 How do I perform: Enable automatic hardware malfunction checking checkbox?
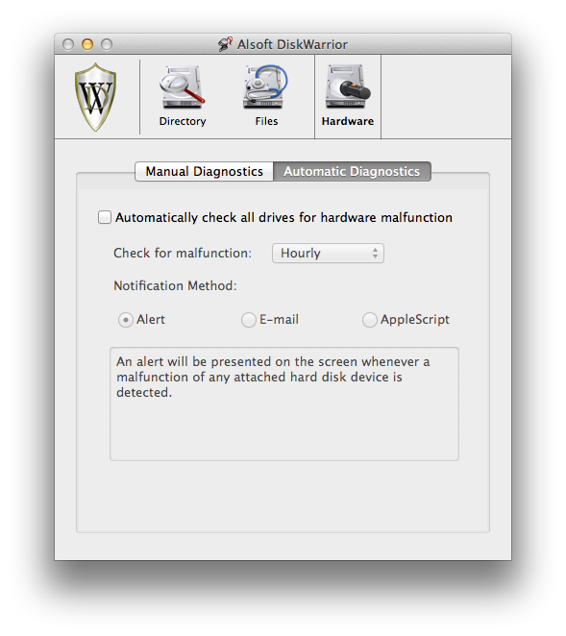105,217
